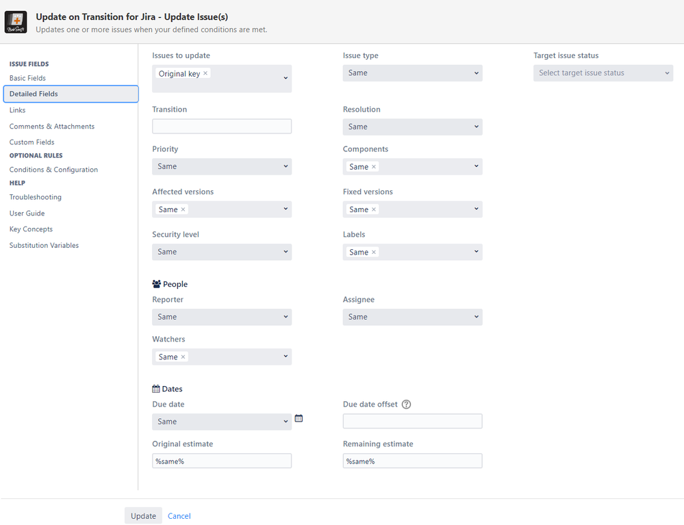
Task: Select Detailed Fields in sidebar
Action: [x=71, y=94]
